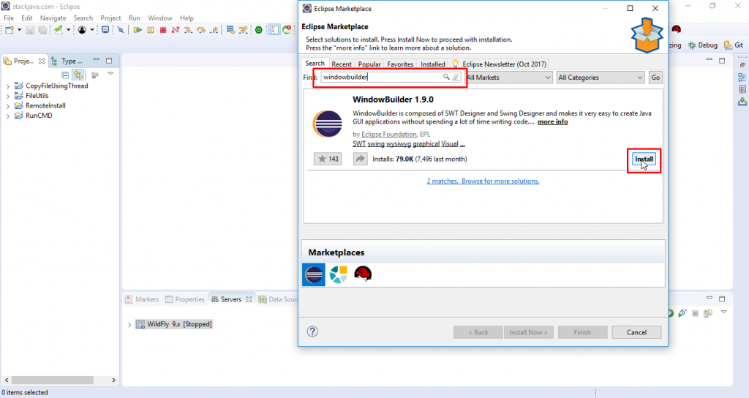
Task: Click the share arrow icon for WindowBuilder
Action: 360,159
